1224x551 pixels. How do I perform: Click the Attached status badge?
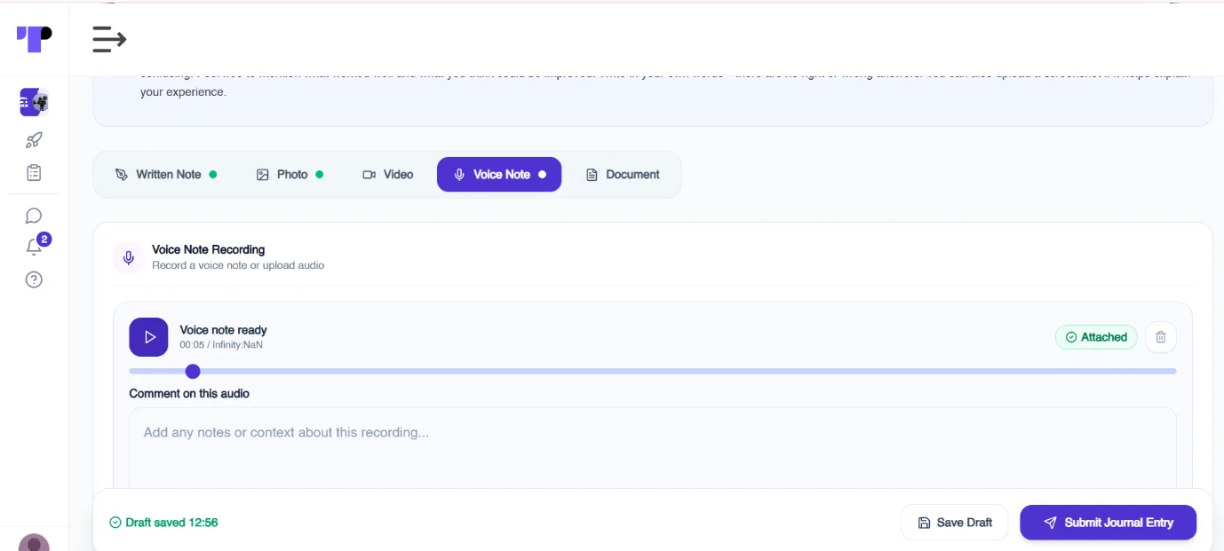click(1096, 337)
